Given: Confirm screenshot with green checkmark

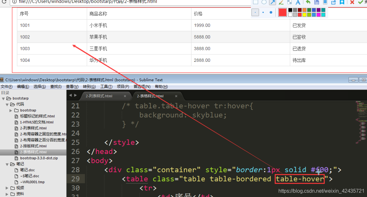Looking at the screenshot, I should [361, 2].
